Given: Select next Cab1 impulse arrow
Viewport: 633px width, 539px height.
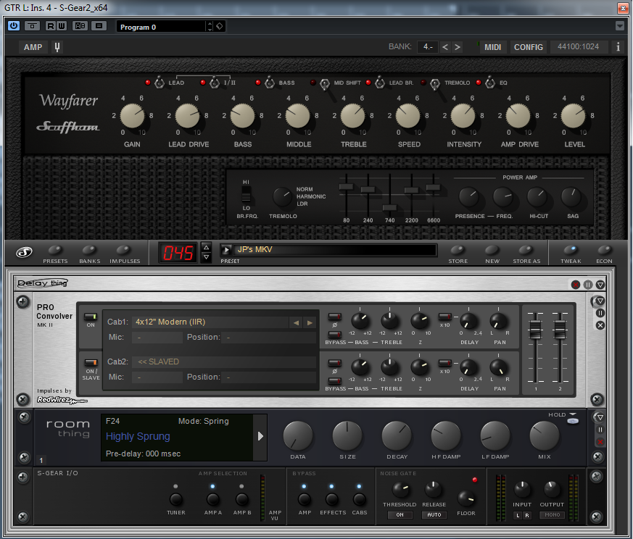Looking at the screenshot, I should (310, 323).
